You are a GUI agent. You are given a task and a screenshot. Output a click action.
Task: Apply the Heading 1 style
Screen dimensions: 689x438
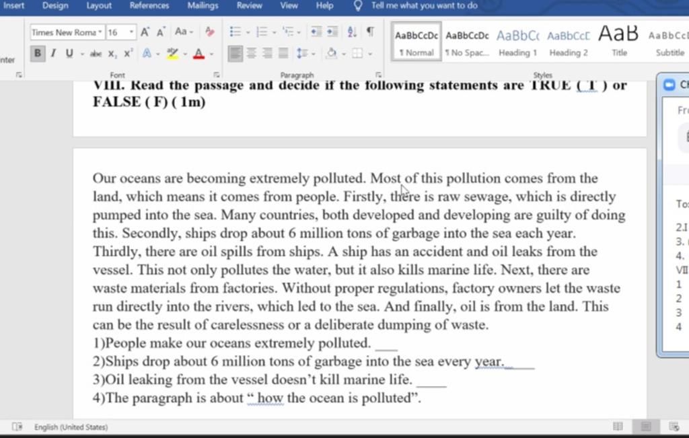[x=517, y=42]
